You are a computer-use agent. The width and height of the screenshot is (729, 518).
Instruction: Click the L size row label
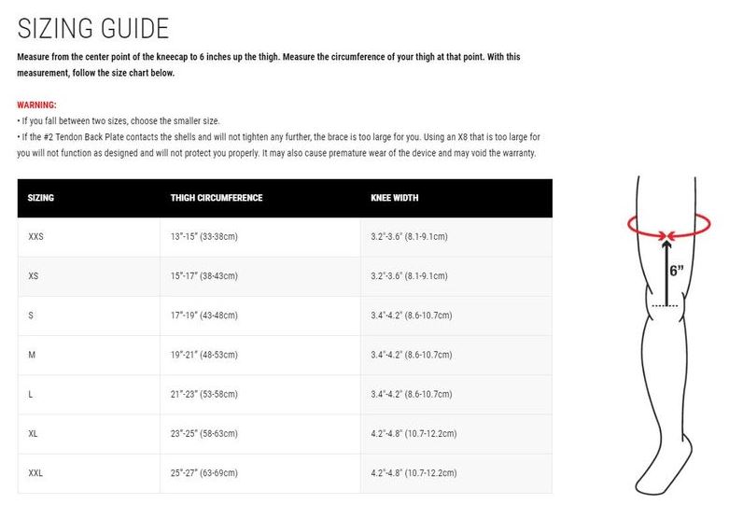point(31,395)
